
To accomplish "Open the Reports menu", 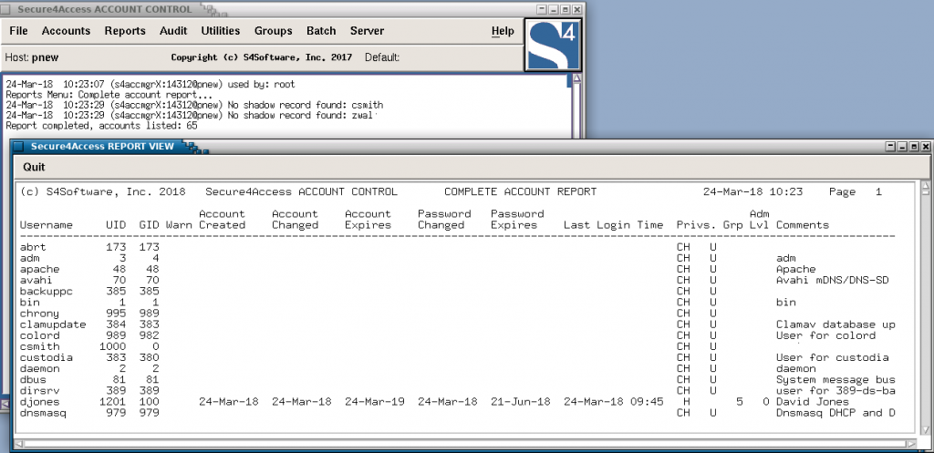I will (x=125, y=31).
